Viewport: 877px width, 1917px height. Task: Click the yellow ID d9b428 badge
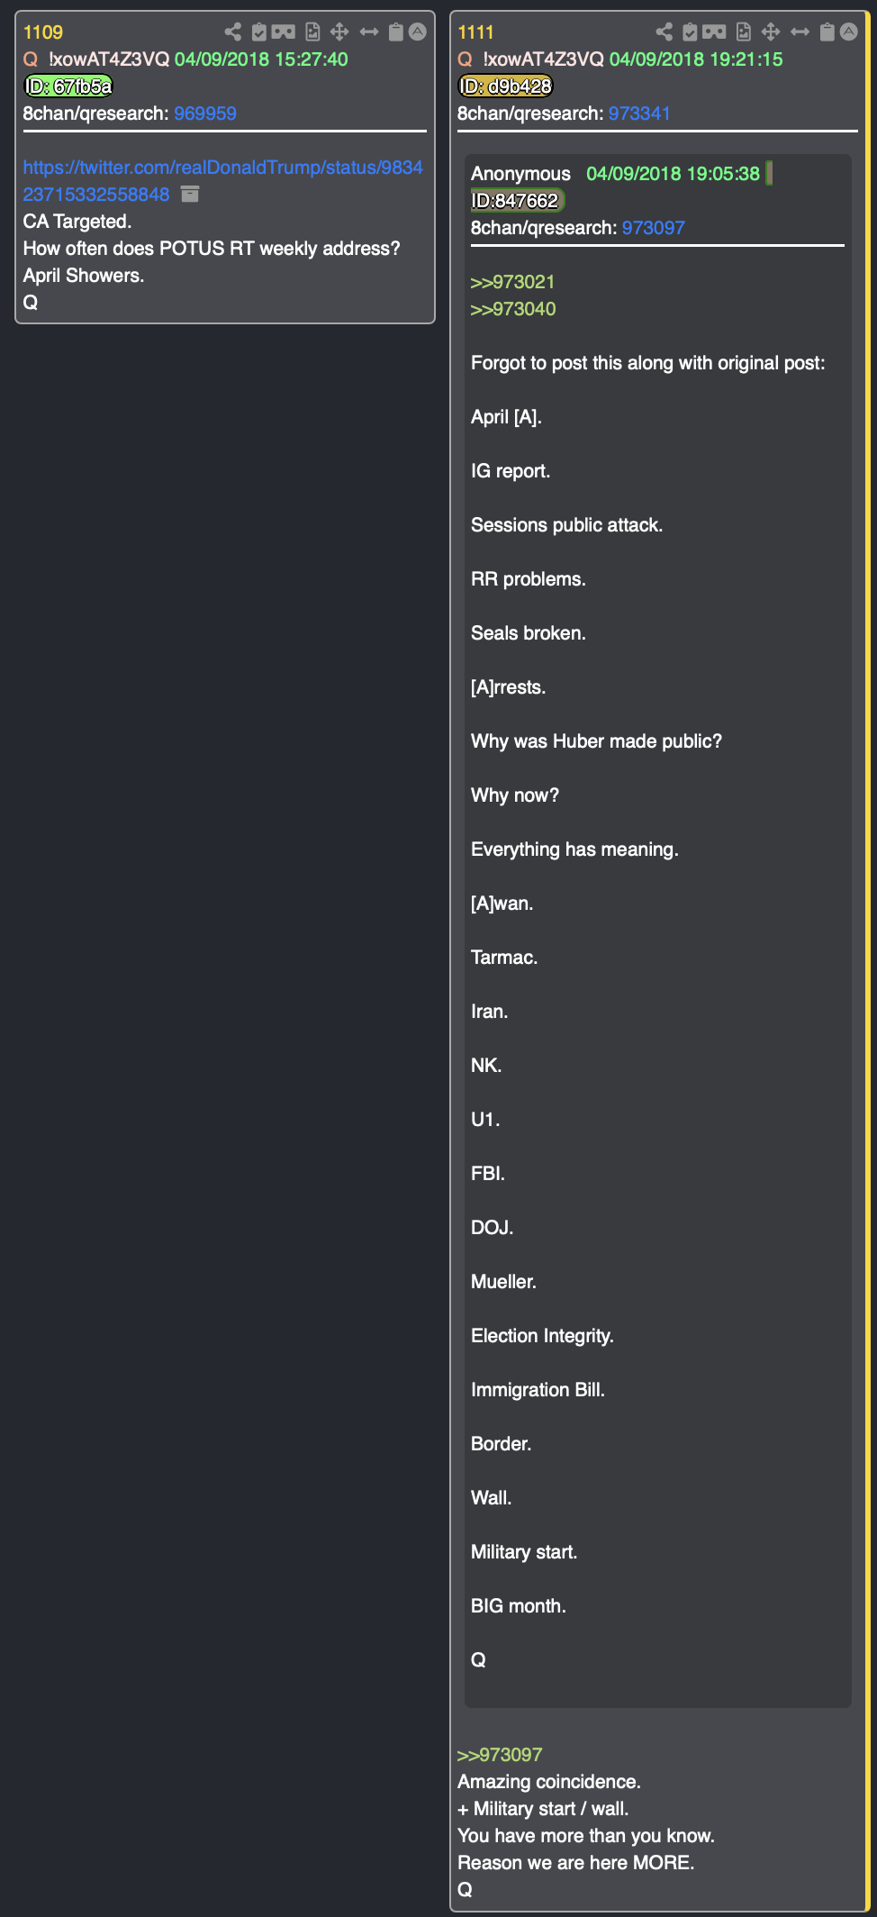click(x=505, y=86)
